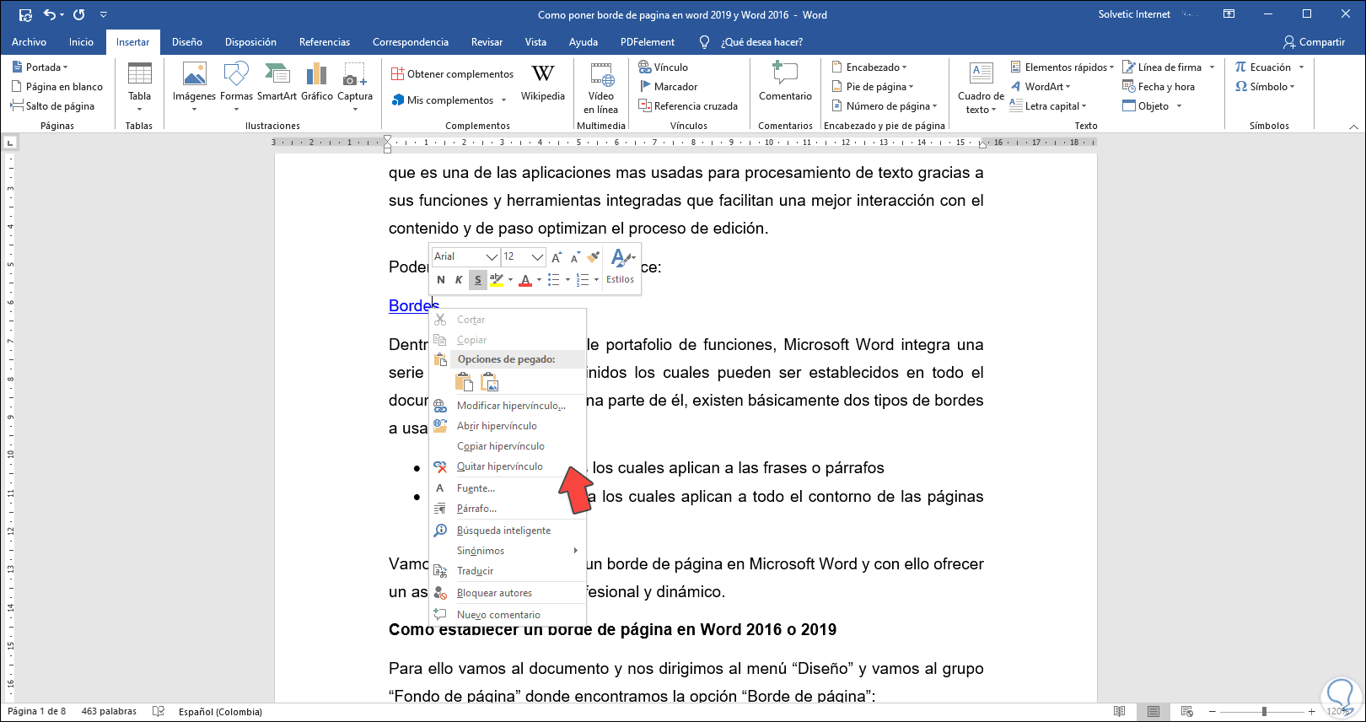Click the ¿Qué desea hacer? search box
The image size is (1366, 722).
(x=761, y=42)
